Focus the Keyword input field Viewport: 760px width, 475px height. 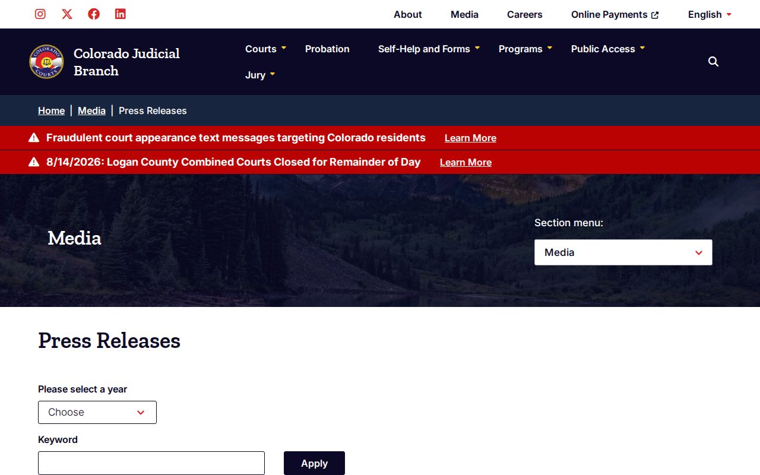(151, 463)
